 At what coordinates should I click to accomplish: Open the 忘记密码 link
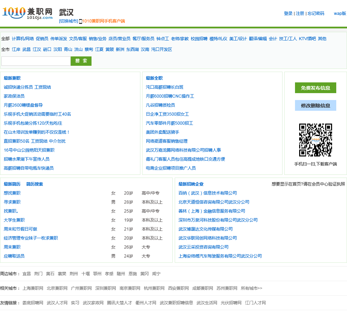[316, 13]
